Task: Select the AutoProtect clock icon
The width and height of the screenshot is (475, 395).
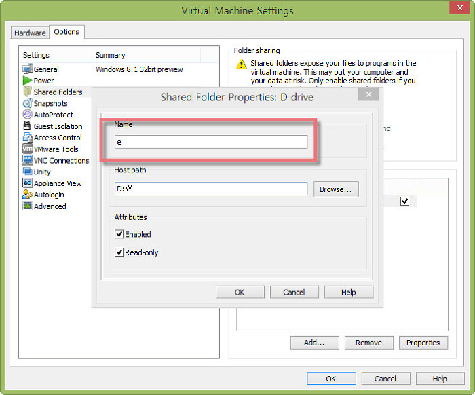Action: pyautogui.click(x=28, y=115)
